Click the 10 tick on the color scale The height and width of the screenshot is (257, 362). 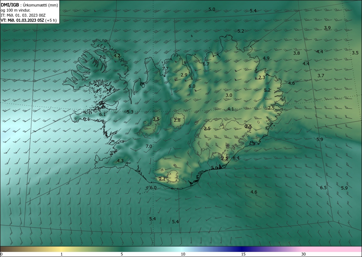coord(183,254)
